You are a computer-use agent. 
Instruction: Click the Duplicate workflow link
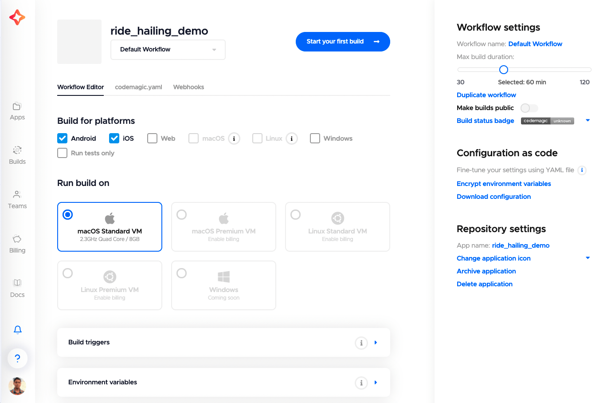coord(486,95)
